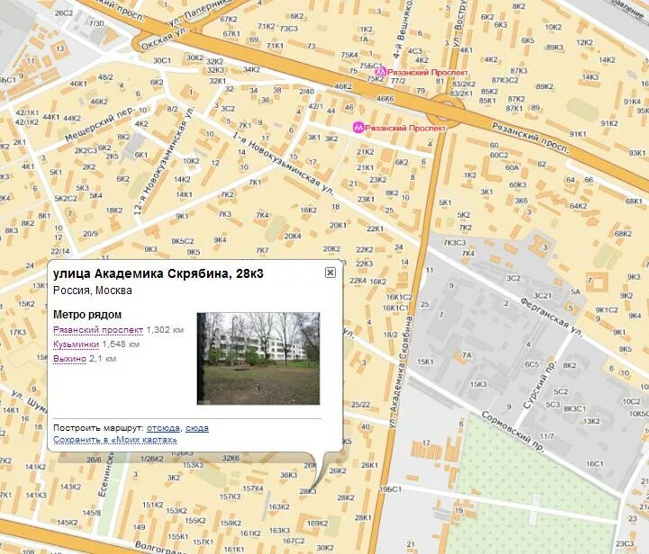The image size is (649, 554).
Task: Click the upper Рязанский Проспект metro icon
Action: coord(381,72)
